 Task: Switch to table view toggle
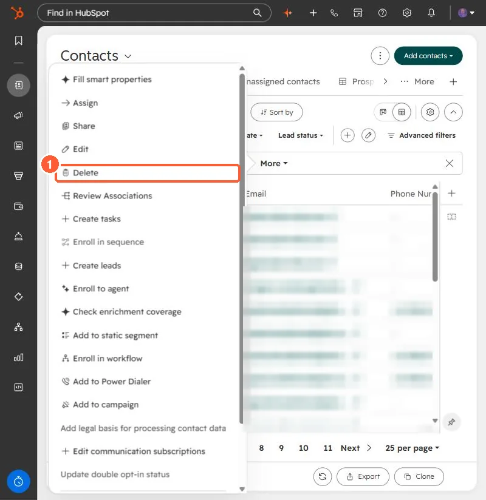click(x=402, y=112)
